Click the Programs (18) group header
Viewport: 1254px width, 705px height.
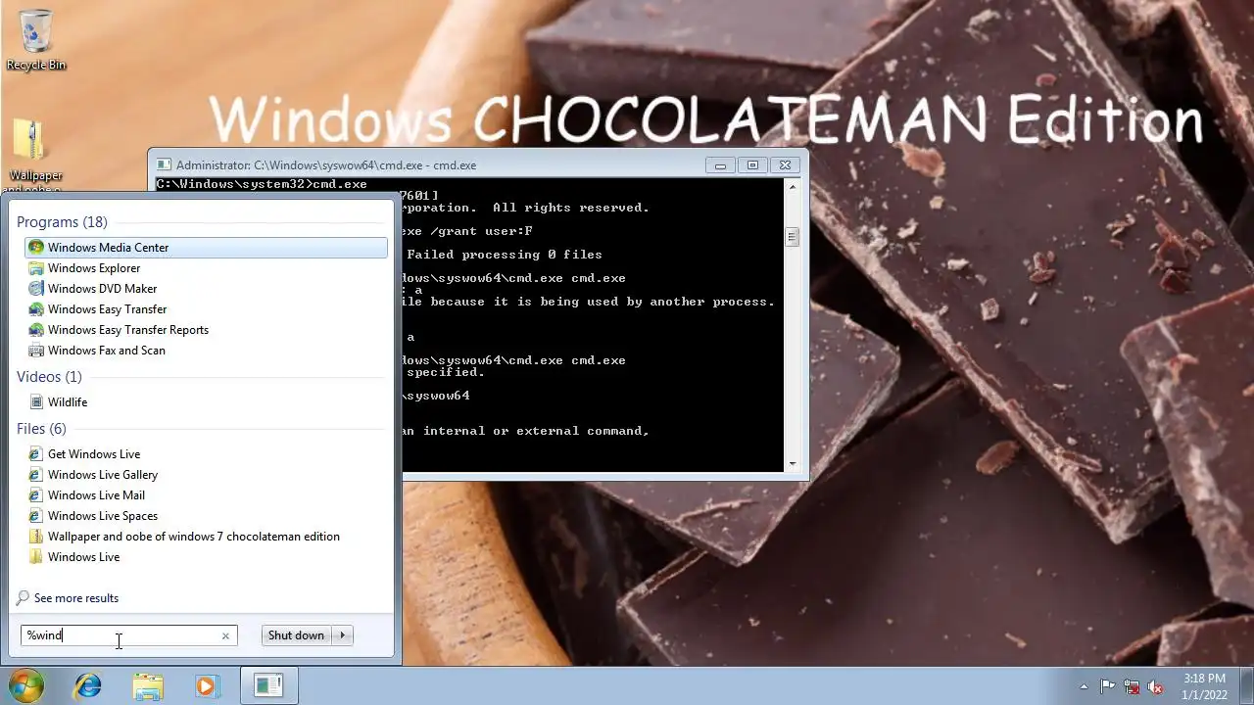[x=62, y=222]
